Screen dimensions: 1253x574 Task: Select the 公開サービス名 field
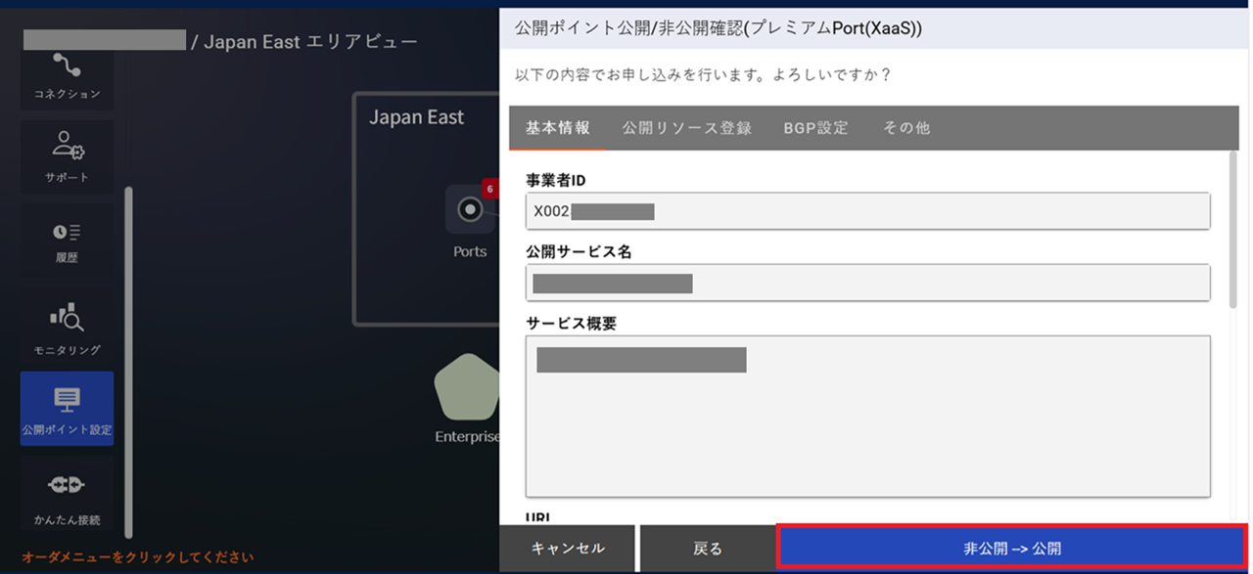(867, 283)
